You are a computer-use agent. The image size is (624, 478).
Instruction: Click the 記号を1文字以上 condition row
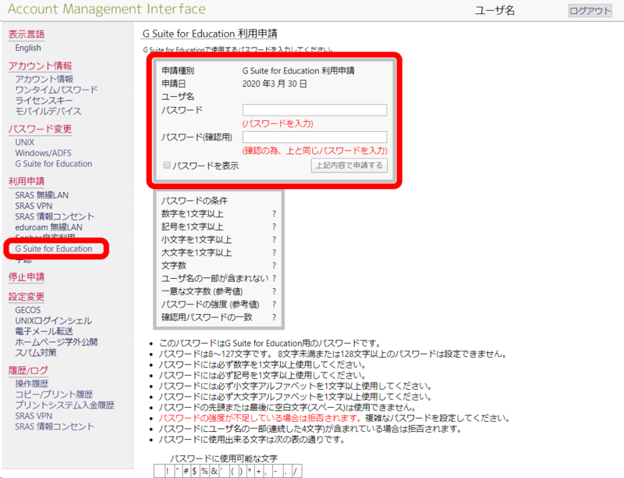[218, 227]
